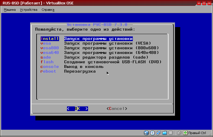Confirm with the OK button
This screenshot has width=213, height=137.
click(78, 108)
